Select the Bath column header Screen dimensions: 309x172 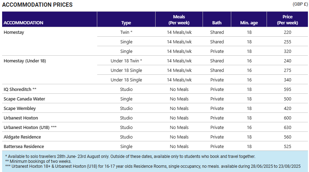[217, 23]
